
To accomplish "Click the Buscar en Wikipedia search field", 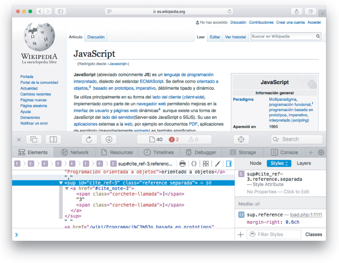I will 283,36.
